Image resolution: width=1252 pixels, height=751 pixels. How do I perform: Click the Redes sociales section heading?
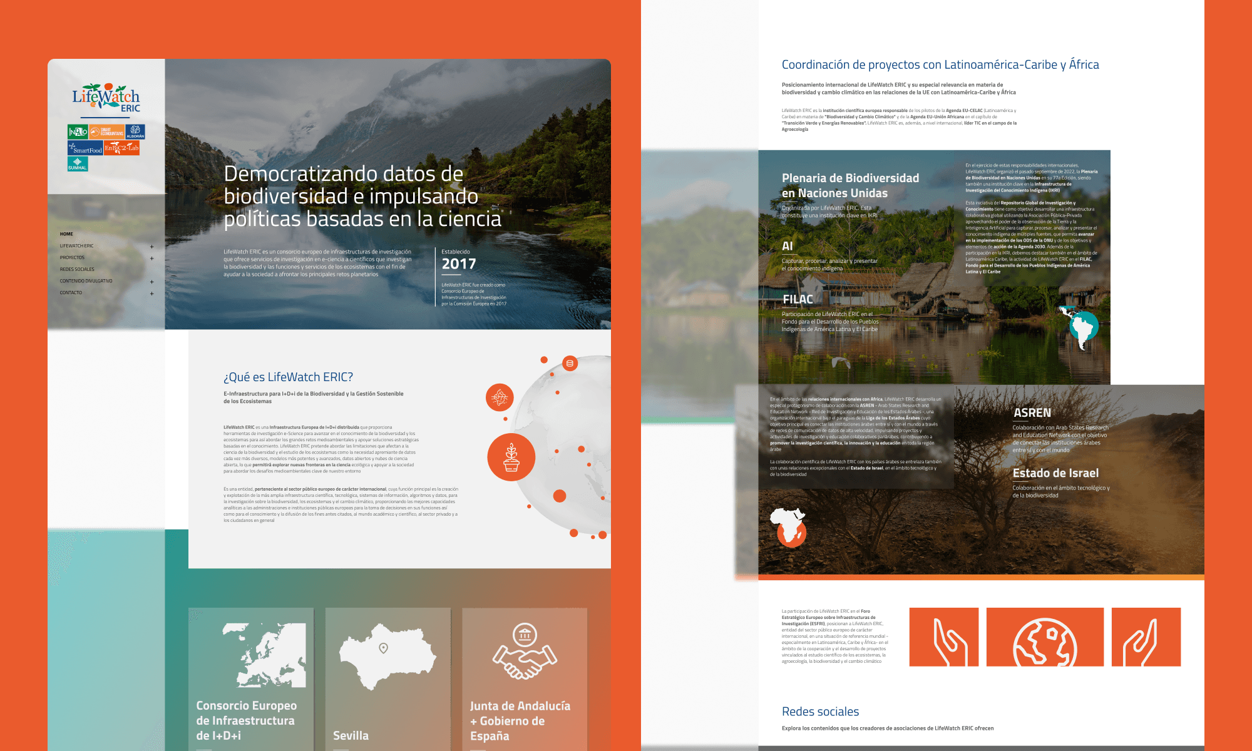tap(820, 712)
